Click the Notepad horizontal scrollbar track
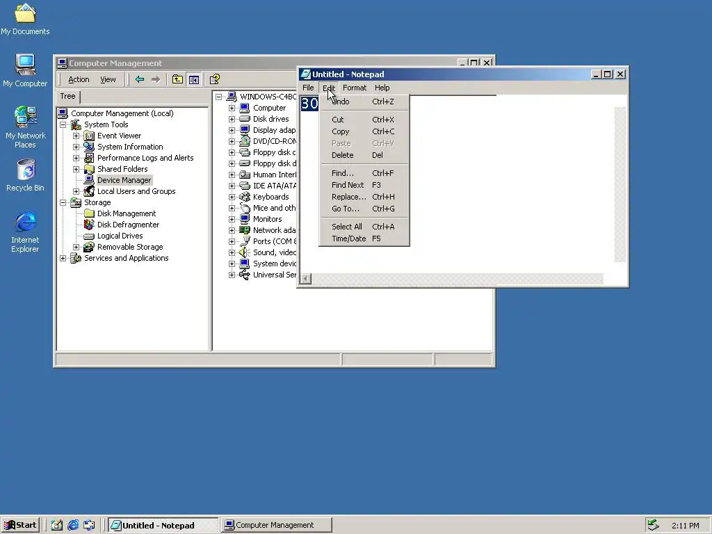This screenshot has width=712, height=534. coord(458,278)
